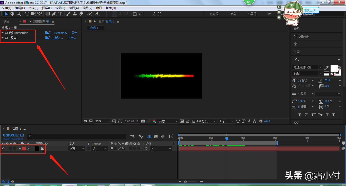Open the 思源黑体 CN font dropdown
The image size is (346, 186).
[307, 67]
